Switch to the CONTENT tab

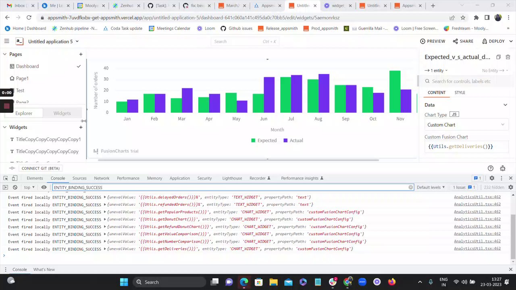(x=436, y=93)
